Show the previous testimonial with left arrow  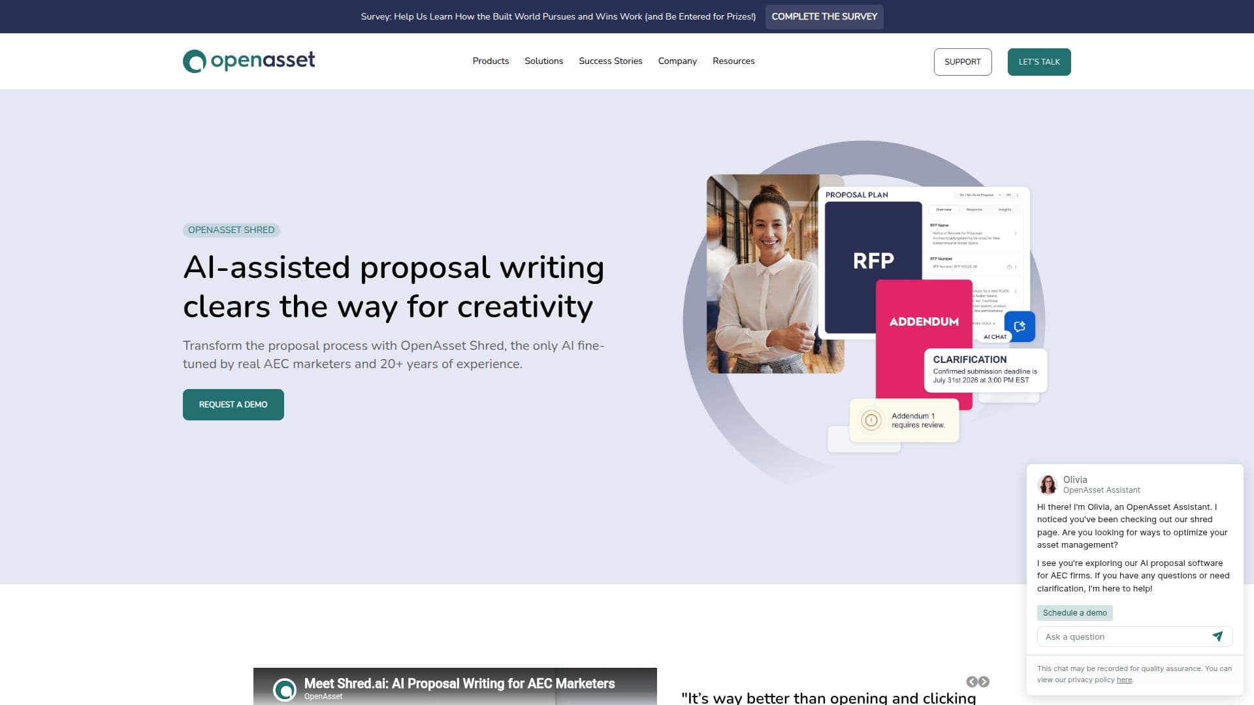[972, 681]
